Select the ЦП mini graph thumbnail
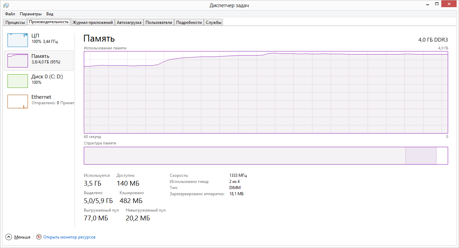Viewport: 459px width, 248px height. click(x=18, y=40)
